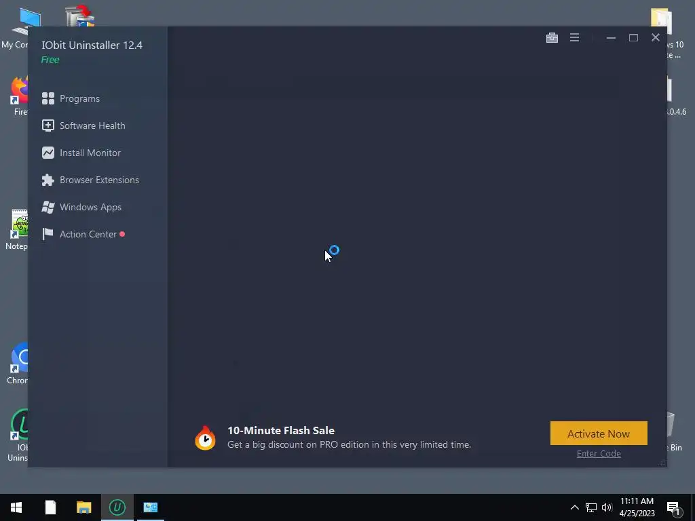Click the blue window app taskbar icon
The height and width of the screenshot is (521, 695).
point(151,507)
